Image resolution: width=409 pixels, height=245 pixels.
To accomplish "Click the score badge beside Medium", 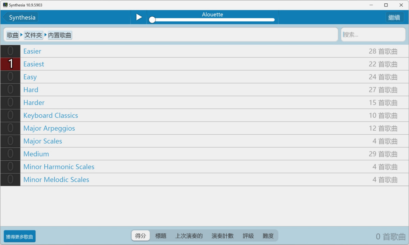I will [x=10, y=154].
